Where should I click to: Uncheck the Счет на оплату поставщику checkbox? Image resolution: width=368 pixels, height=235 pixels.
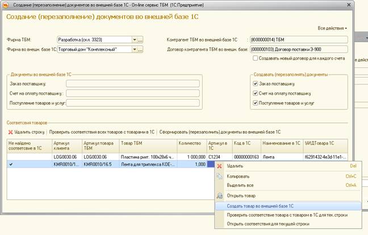tap(256, 93)
